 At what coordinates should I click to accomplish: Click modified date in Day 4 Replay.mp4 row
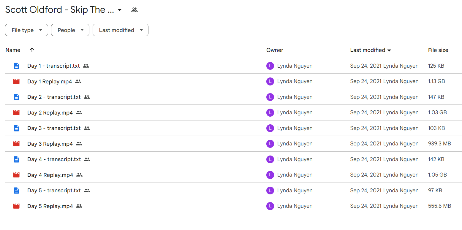(384, 175)
